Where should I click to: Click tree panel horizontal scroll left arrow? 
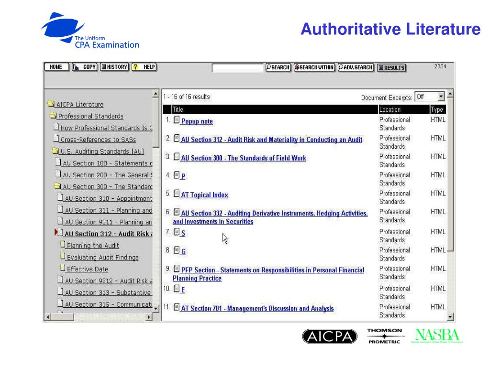(x=48, y=317)
